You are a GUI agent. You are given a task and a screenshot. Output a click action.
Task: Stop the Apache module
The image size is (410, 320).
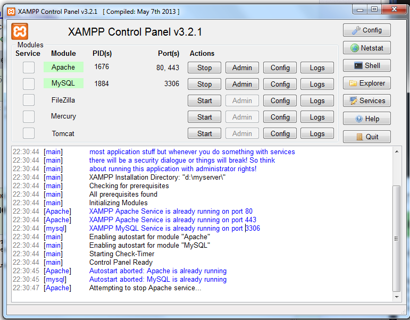[x=205, y=68]
